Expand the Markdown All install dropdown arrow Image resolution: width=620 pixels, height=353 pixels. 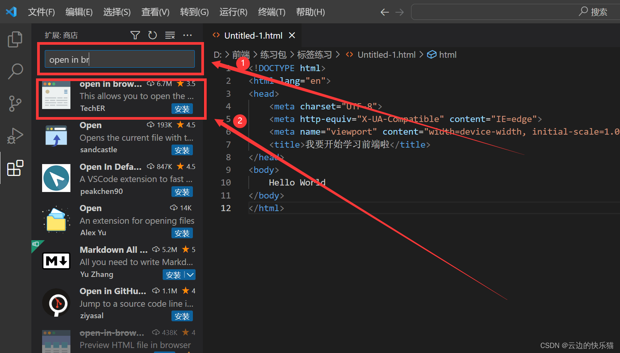point(190,275)
